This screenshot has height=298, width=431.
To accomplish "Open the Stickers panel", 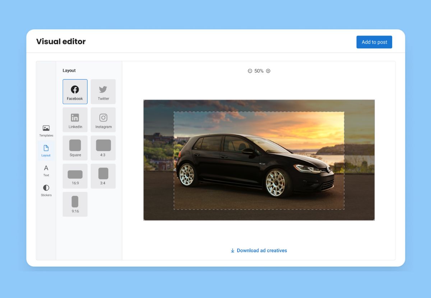I will click(x=46, y=190).
